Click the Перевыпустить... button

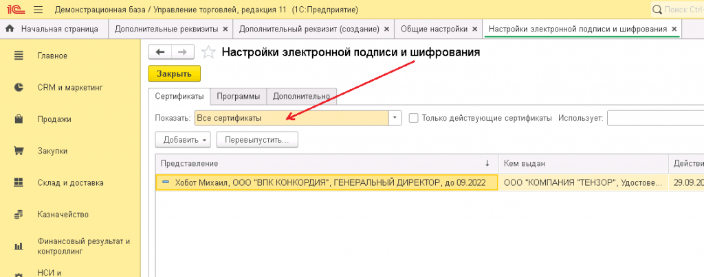tap(256, 140)
